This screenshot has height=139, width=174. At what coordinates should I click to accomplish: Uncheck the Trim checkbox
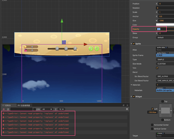pyautogui.click(x=157, y=68)
